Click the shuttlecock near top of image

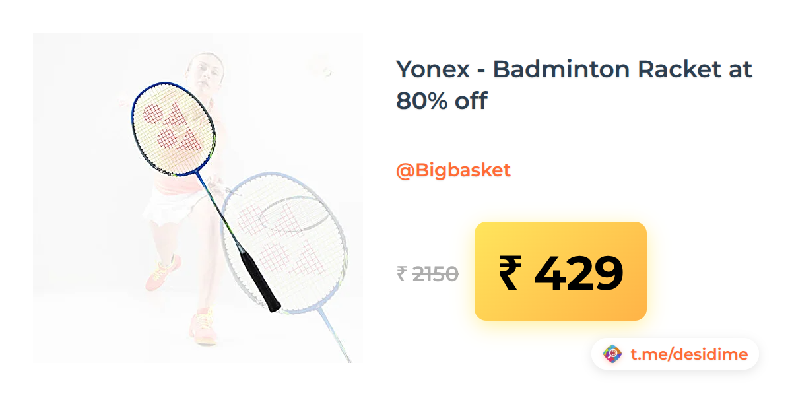click(x=325, y=69)
